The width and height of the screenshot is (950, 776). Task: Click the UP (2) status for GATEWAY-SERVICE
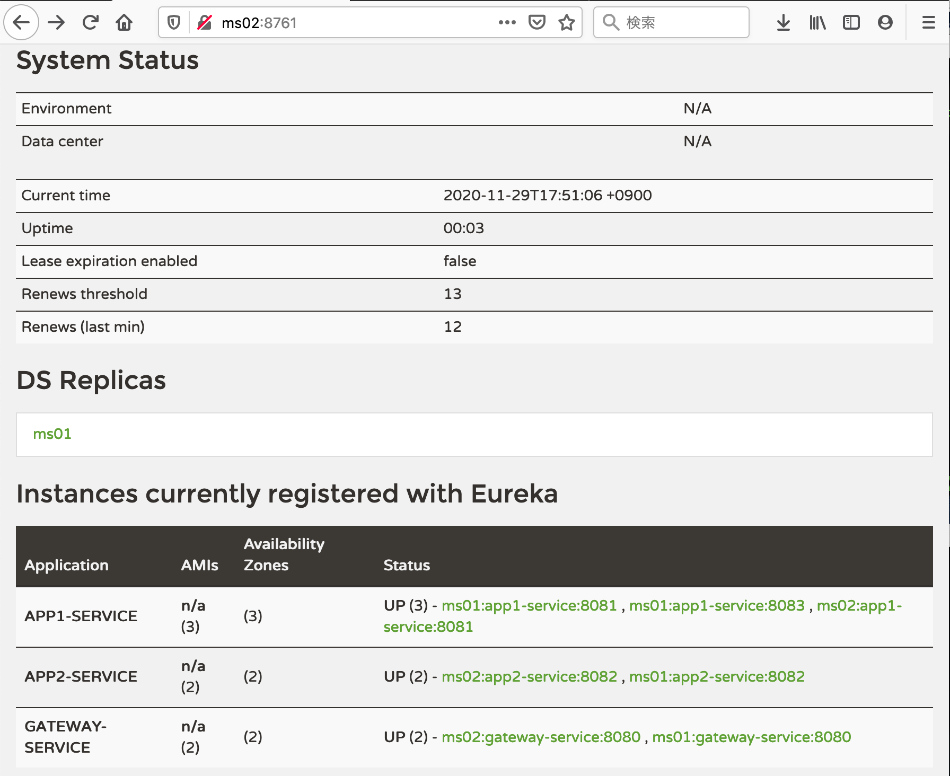[406, 737]
